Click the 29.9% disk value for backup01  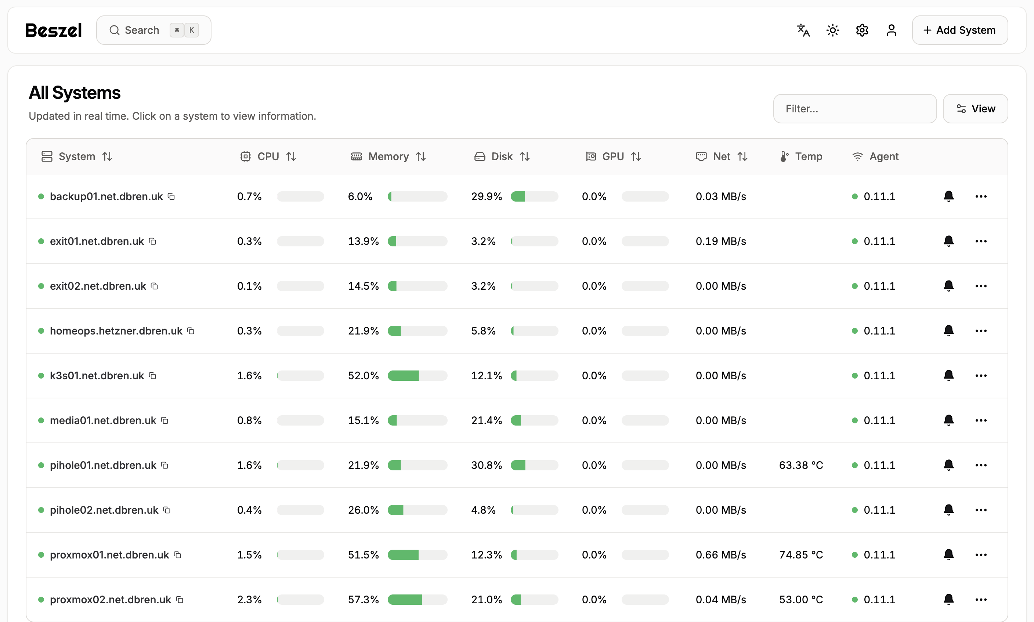tap(486, 196)
